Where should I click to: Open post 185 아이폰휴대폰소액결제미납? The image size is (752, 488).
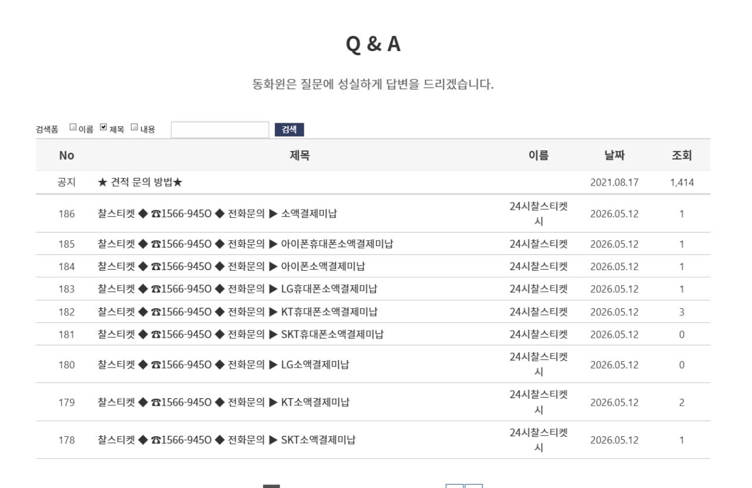pyautogui.click(x=245, y=244)
